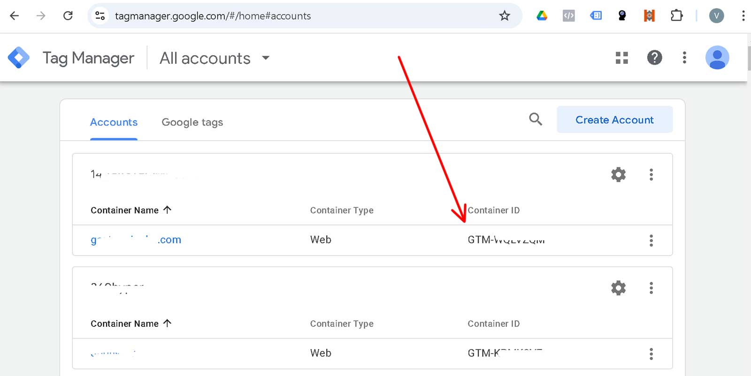
Task: Switch to the Accounts tab
Action: [x=114, y=122]
